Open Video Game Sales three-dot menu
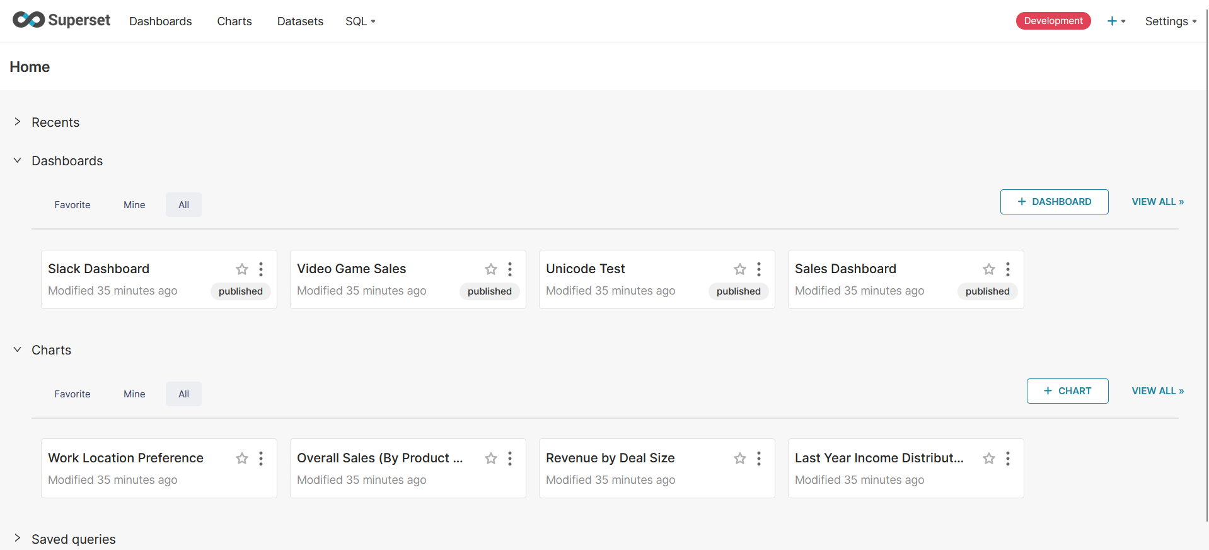1209x550 pixels. click(510, 269)
